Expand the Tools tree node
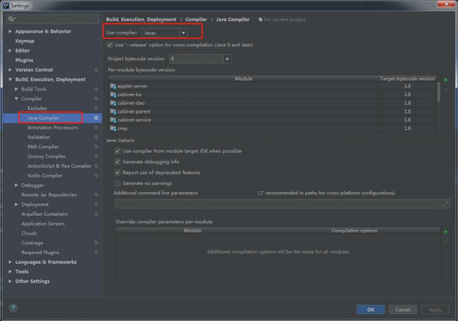 [10, 272]
